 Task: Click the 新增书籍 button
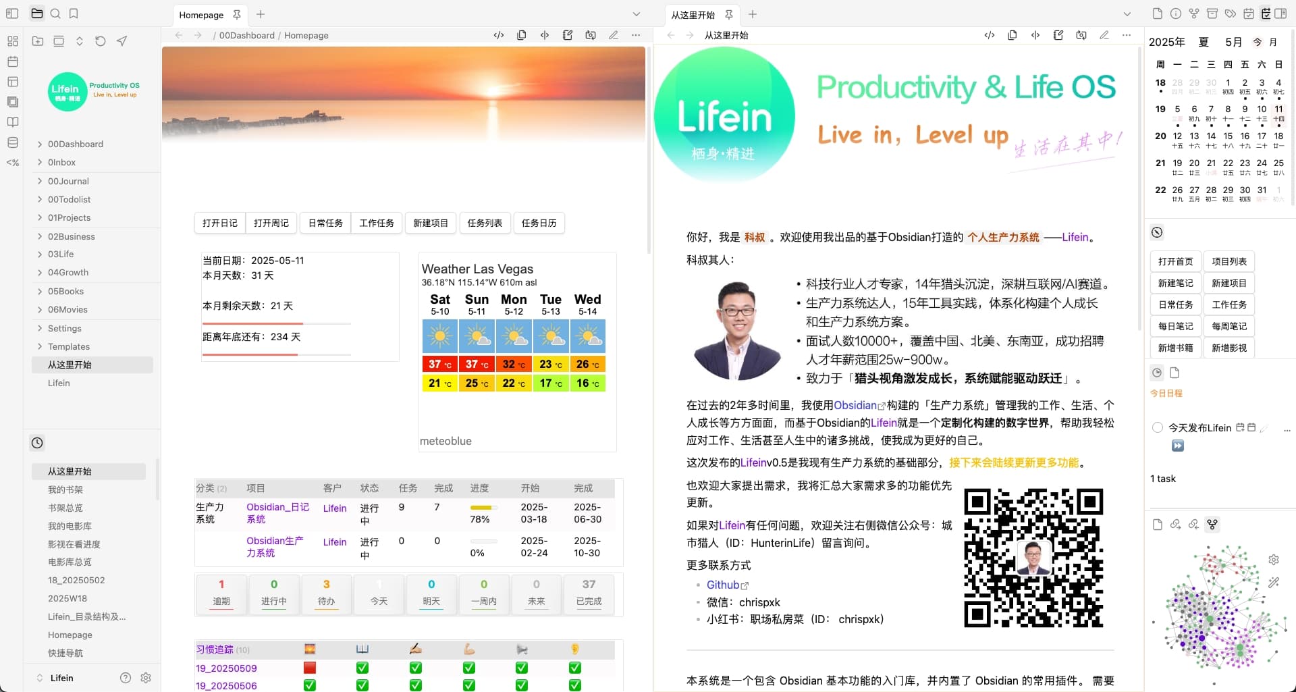(1176, 348)
